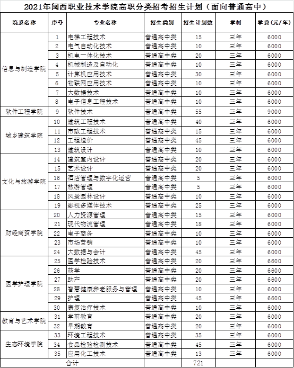Click the 信息与制造学院 department cell
Image resolution: width=294 pixels, height=368 pixels.
[24, 69]
